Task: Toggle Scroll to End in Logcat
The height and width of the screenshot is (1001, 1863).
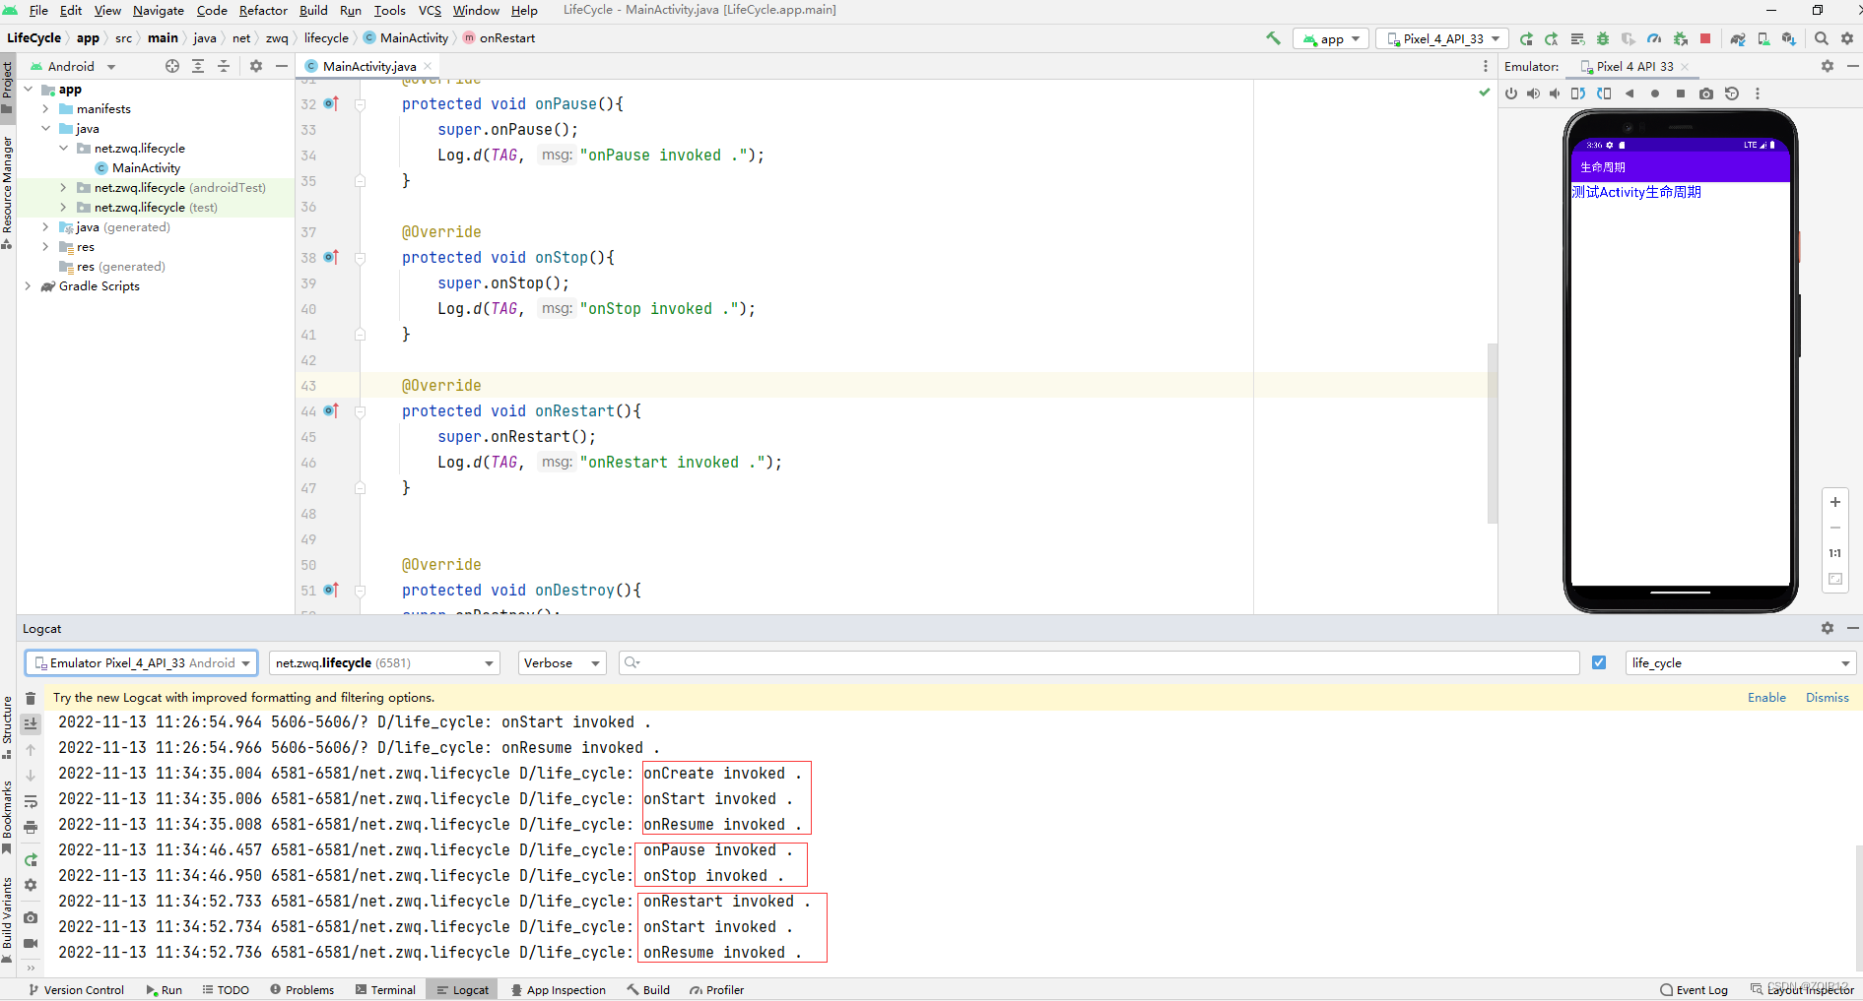Action: click(x=31, y=723)
